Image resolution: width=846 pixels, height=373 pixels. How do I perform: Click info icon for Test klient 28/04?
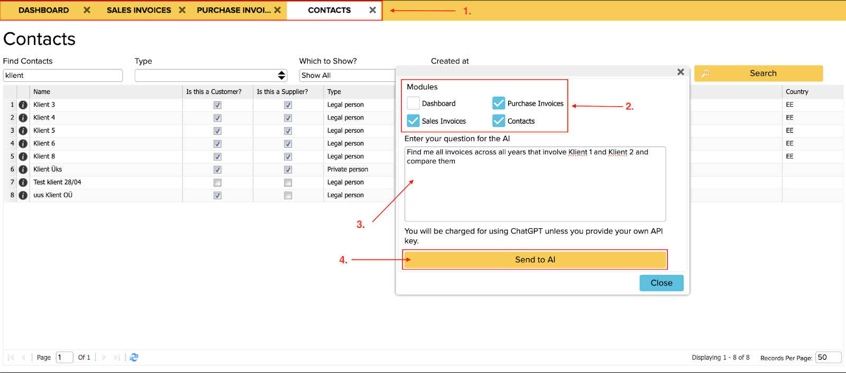tap(23, 182)
